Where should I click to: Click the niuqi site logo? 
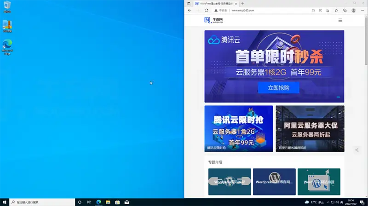click(213, 20)
